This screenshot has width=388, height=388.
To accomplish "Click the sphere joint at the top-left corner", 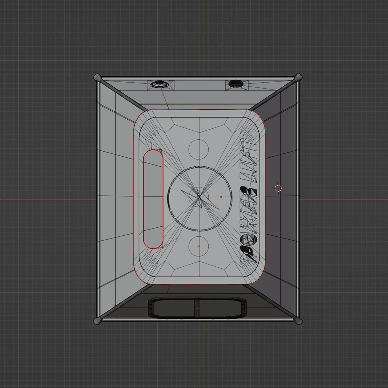I will 97,77.
